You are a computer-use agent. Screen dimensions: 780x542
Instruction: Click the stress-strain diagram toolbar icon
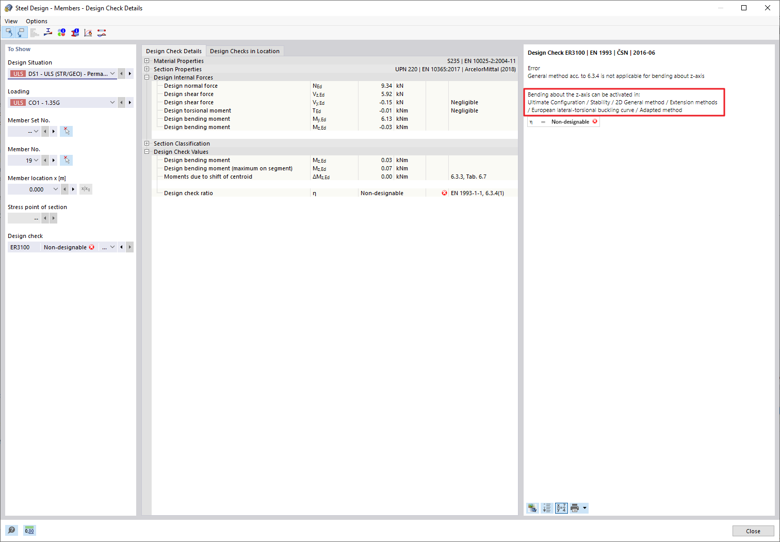pyautogui.click(x=88, y=32)
